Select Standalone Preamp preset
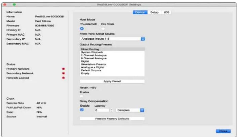237x137 pixels. pyautogui.click(x=112, y=64)
